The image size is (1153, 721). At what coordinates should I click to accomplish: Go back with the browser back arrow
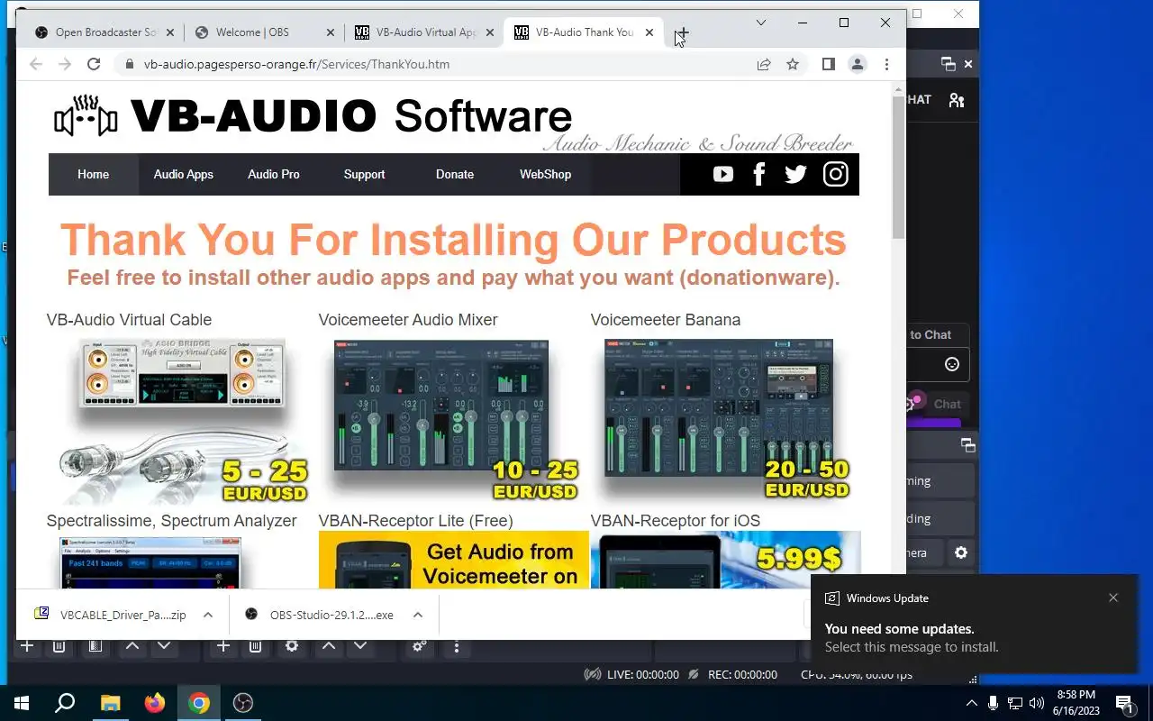(x=36, y=64)
